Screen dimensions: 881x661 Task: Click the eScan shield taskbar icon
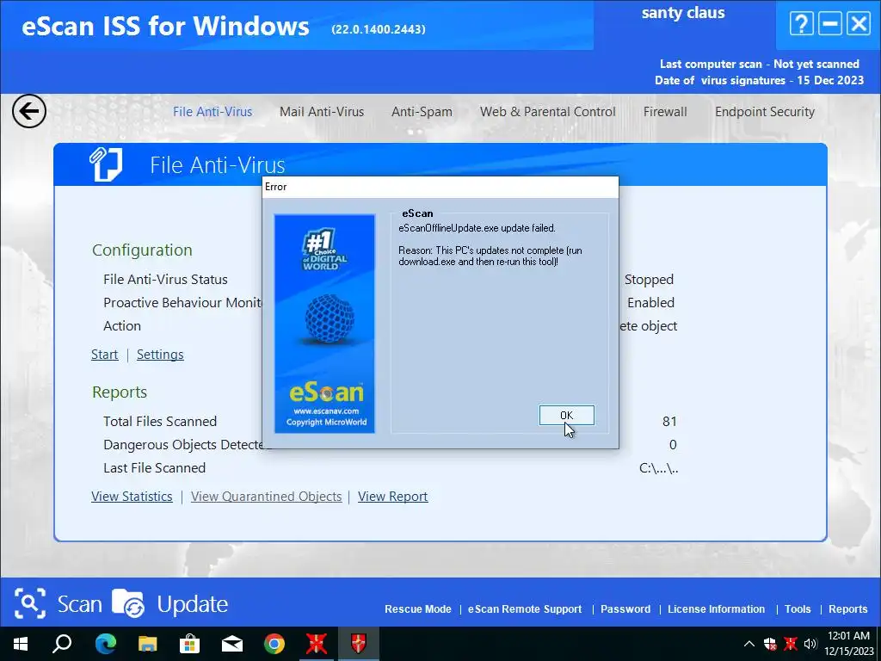[359, 644]
